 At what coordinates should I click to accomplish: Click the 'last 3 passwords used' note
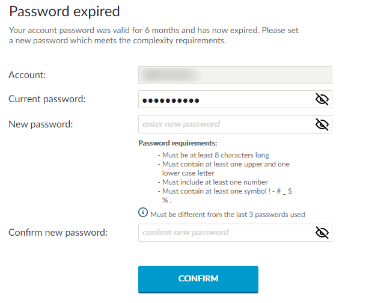point(227,215)
